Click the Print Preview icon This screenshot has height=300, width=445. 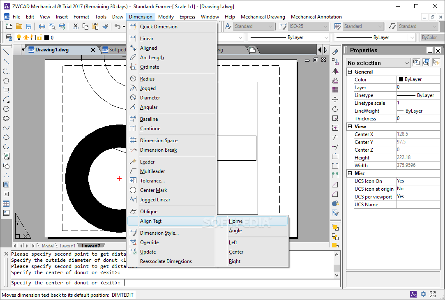pyautogui.click(x=52, y=26)
